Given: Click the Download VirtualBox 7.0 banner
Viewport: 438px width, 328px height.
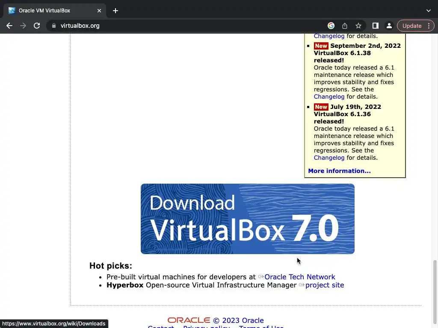Looking at the screenshot, I should coord(248,219).
